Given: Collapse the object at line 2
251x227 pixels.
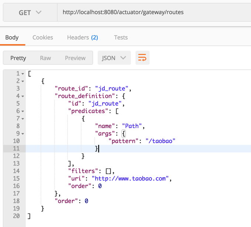Looking at the screenshot, I should click(x=23, y=81).
